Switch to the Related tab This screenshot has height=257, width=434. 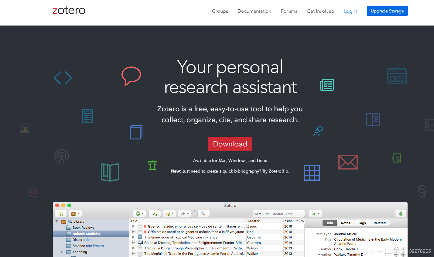coord(380,223)
